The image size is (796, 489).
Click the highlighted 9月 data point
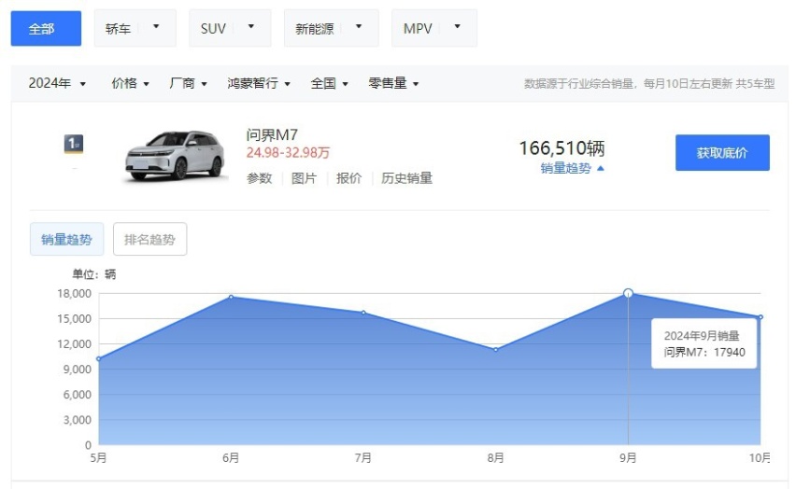[628, 293]
